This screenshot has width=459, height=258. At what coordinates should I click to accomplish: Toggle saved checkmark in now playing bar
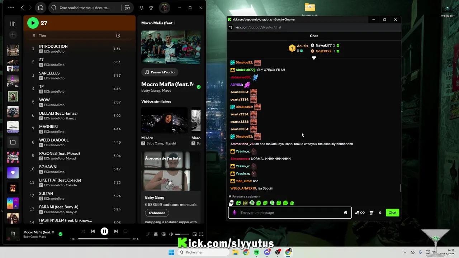click(61, 234)
